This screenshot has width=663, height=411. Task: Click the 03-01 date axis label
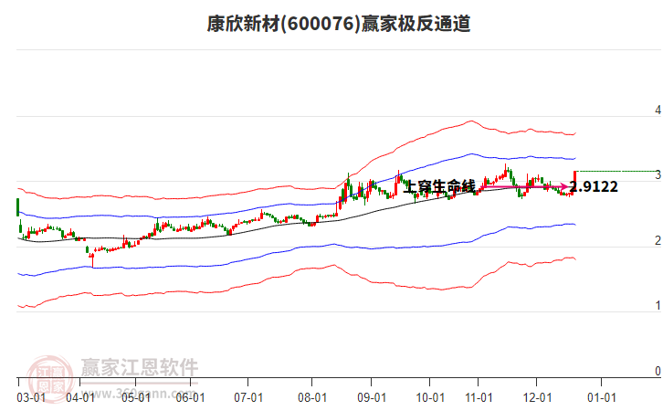(31, 398)
